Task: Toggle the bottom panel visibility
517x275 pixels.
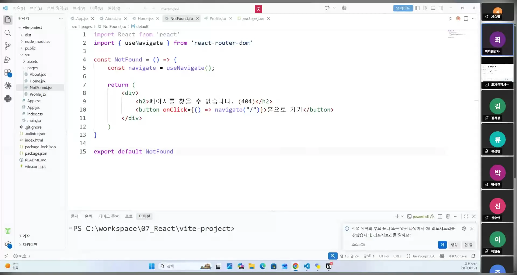Action: (x=433, y=8)
